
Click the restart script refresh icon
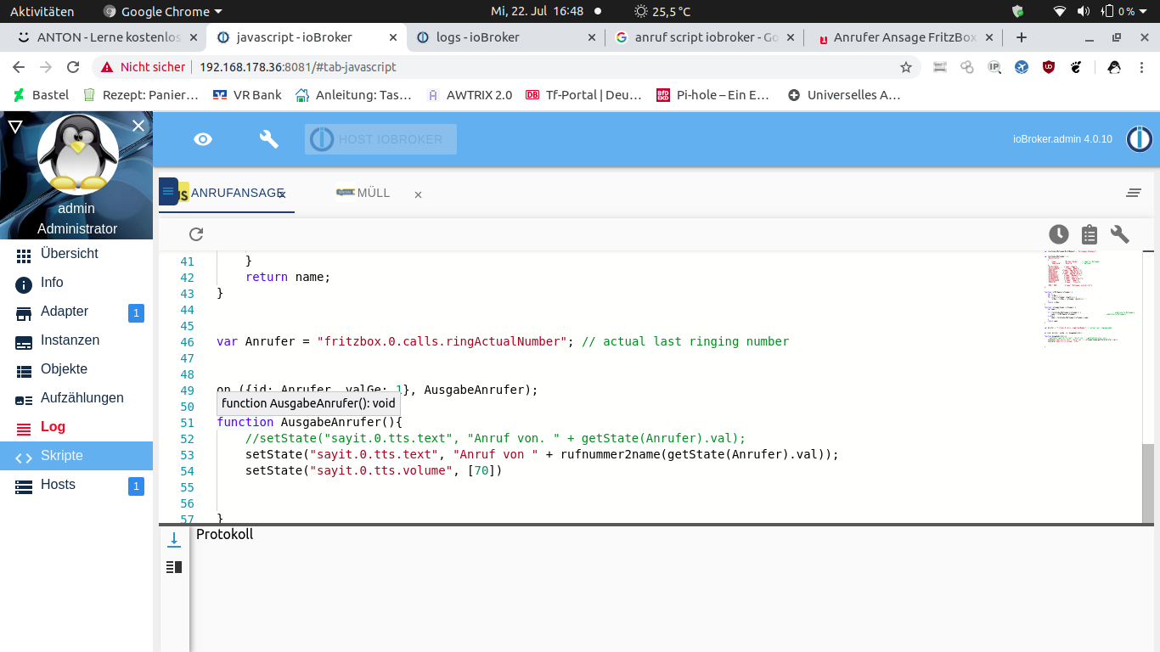click(x=196, y=234)
